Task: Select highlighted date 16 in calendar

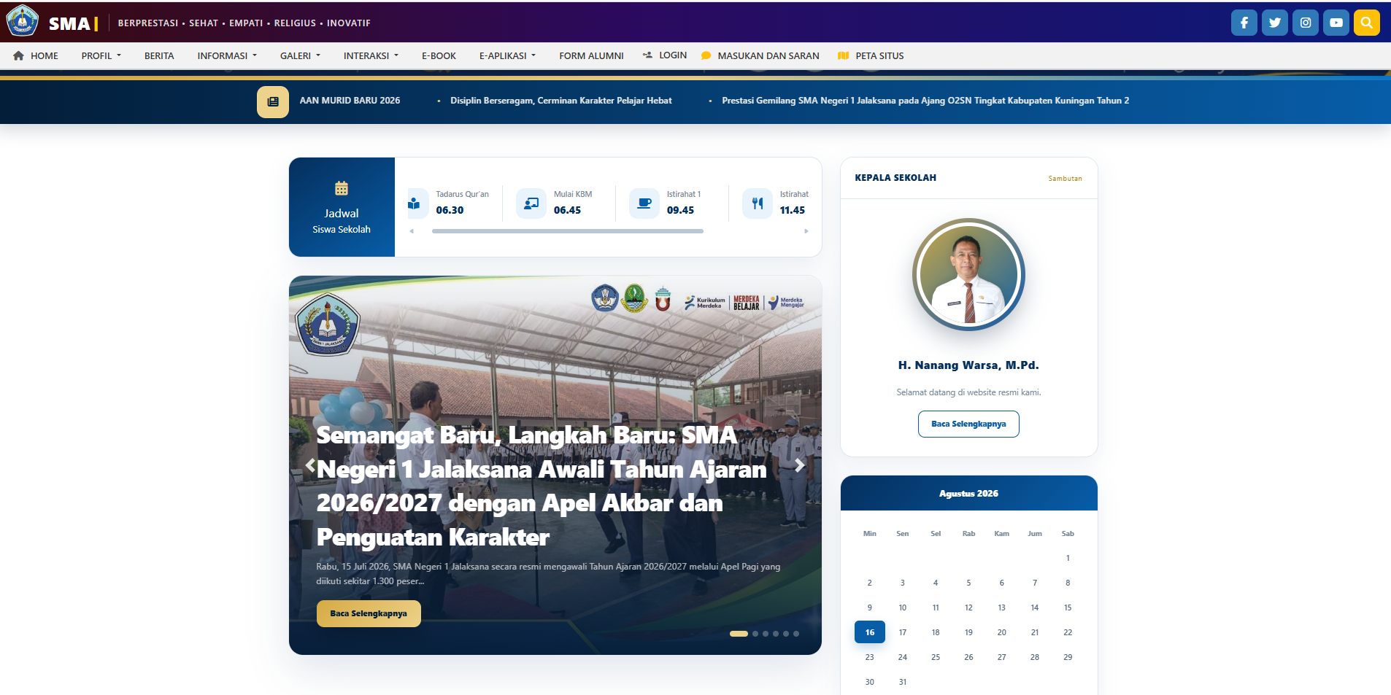Action: pos(870,632)
